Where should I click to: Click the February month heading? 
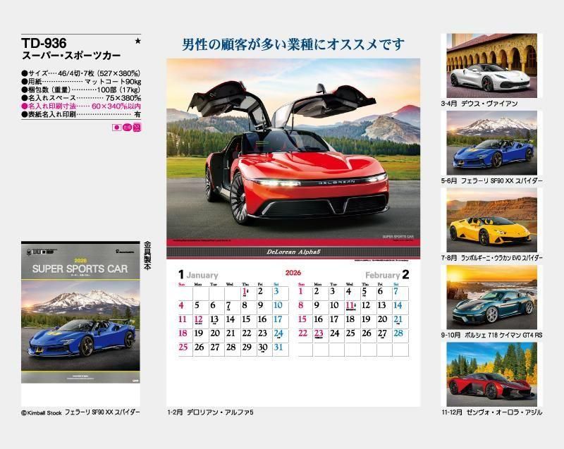click(x=383, y=276)
